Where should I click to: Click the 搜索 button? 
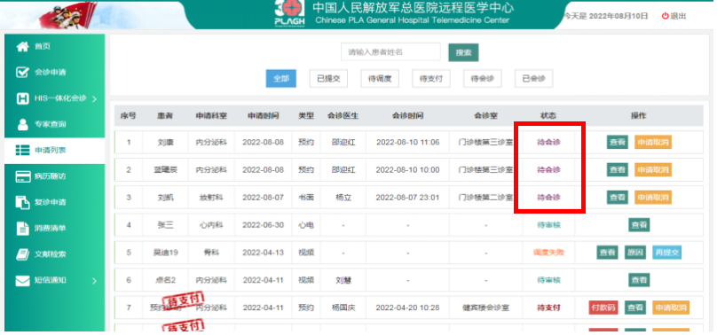point(463,52)
